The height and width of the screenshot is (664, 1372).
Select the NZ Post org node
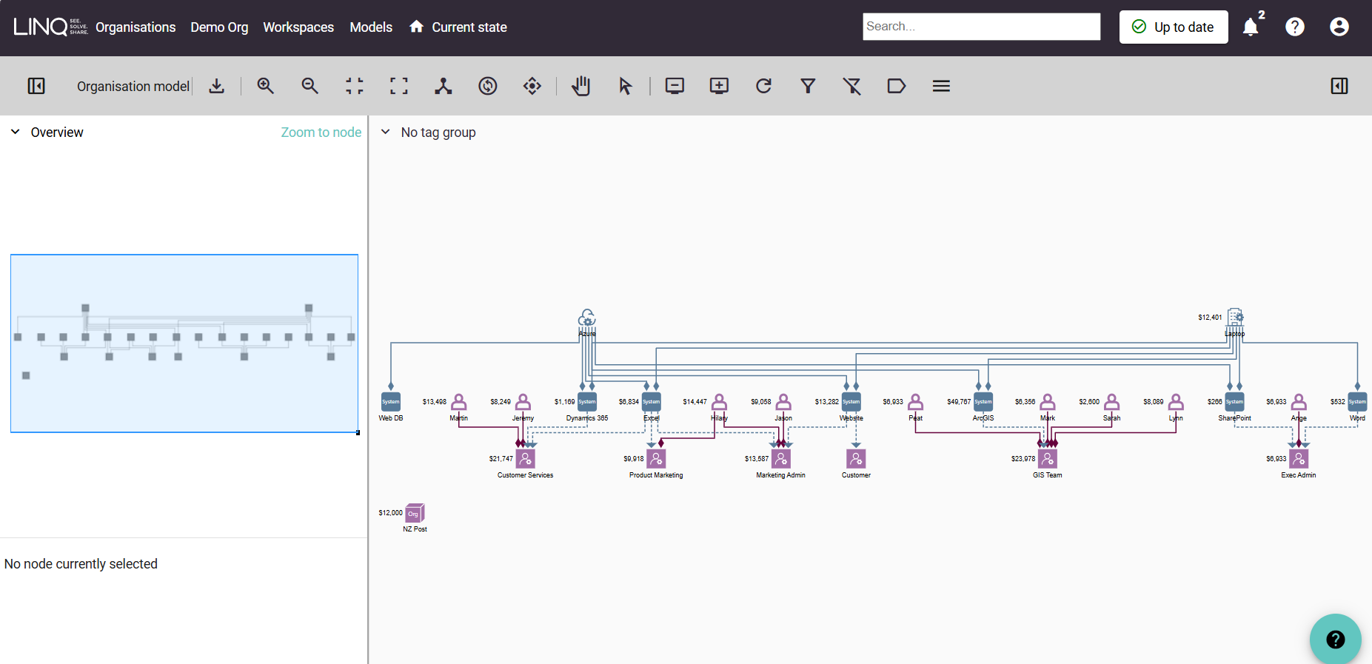(415, 513)
